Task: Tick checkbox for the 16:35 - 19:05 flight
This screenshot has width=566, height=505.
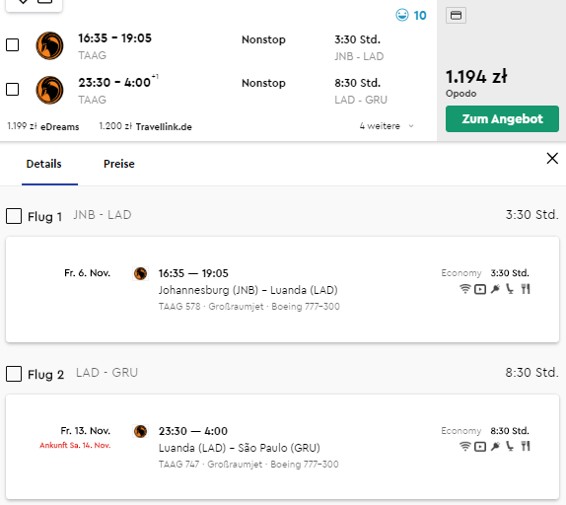Action: coord(13,45)
